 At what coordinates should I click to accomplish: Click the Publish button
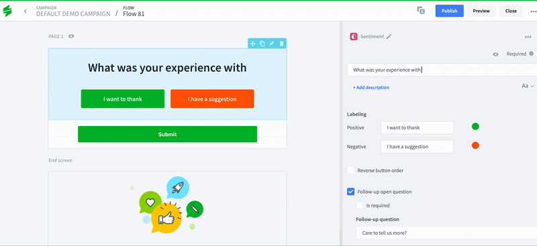click(449, 11)
